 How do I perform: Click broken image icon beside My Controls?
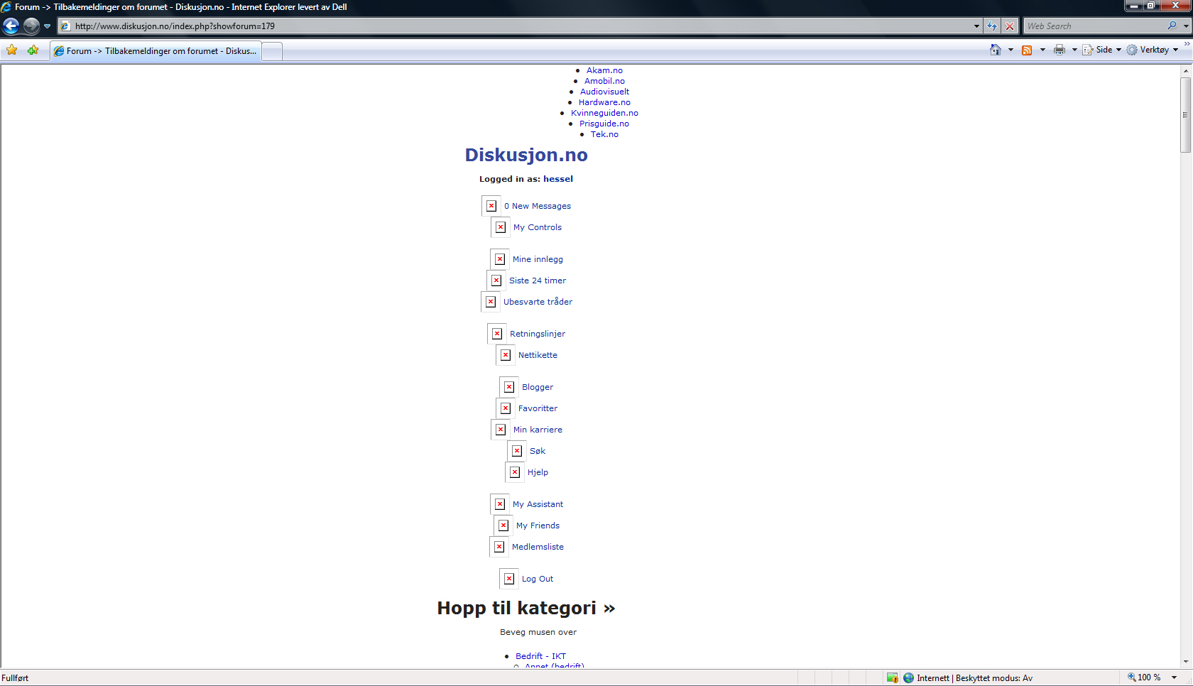point(501,227)
